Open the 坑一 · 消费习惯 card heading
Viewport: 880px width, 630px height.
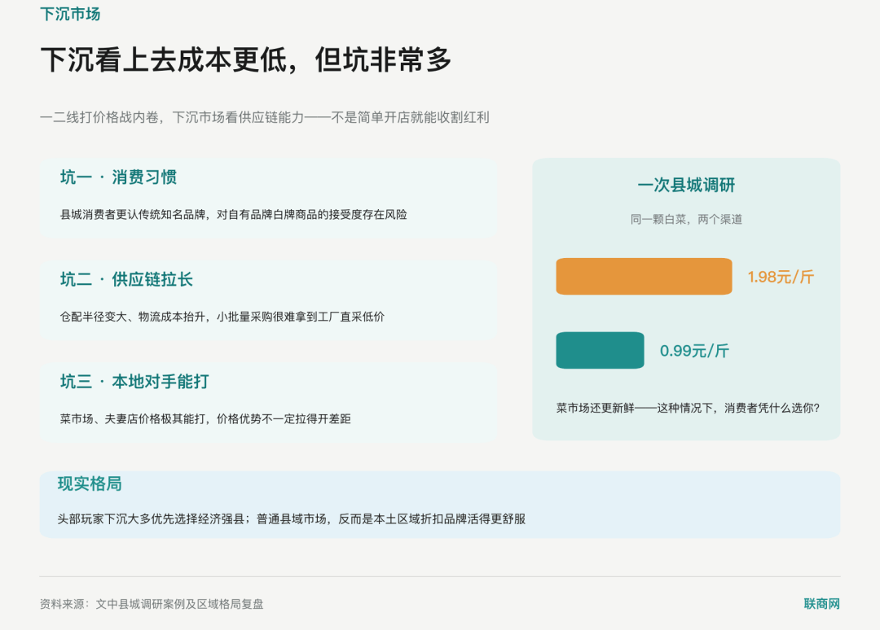(118, 177)
